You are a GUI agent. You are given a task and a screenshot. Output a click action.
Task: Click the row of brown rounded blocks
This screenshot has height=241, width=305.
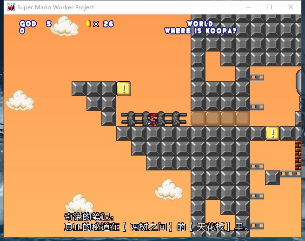pos(220,118)
